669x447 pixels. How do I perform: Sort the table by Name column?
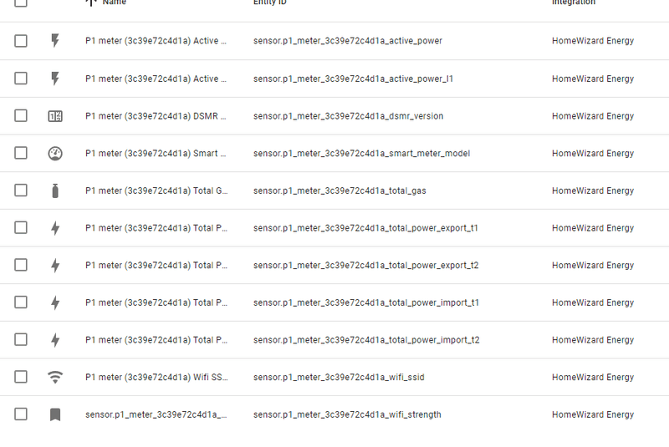(x=115, y=3)
